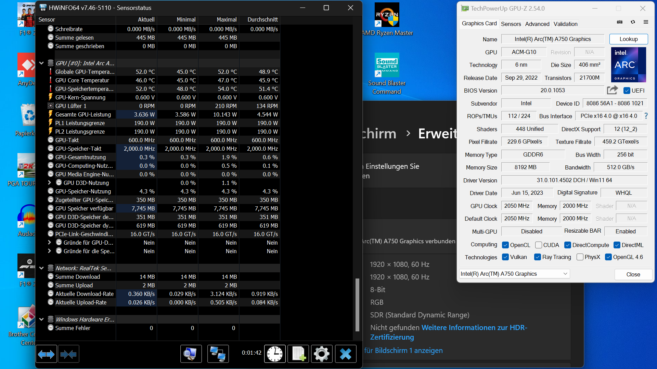Click GPU-Z screenshot camera icon

click(620, 22)
